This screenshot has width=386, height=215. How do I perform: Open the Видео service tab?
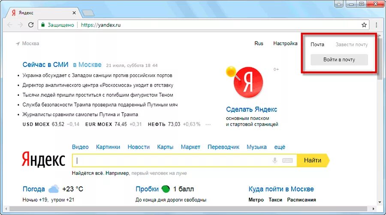pos(80,147)
